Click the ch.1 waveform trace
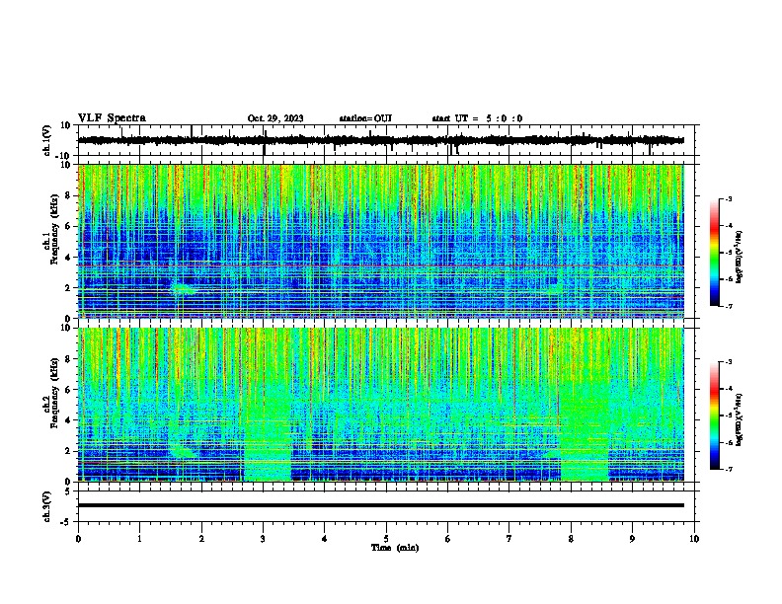 coord(381,140)
